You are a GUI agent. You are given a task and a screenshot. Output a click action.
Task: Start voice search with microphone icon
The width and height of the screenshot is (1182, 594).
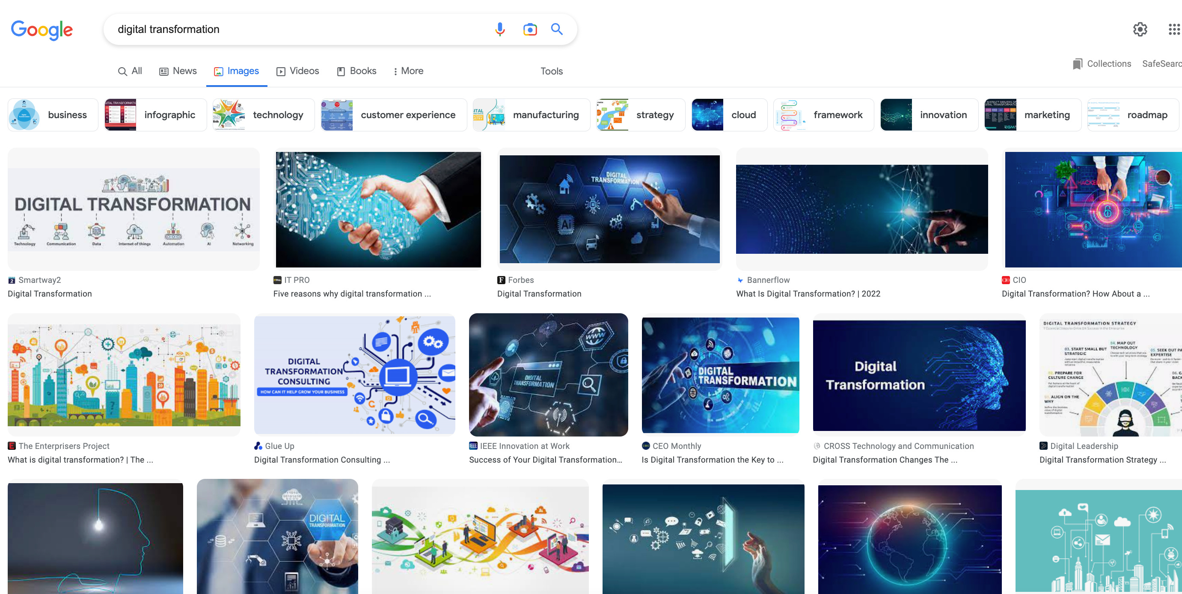[x=500, y=30]
